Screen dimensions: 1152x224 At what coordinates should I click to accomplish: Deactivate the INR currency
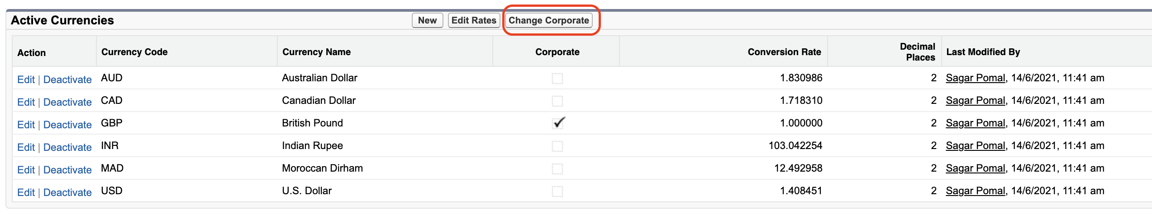67,147
